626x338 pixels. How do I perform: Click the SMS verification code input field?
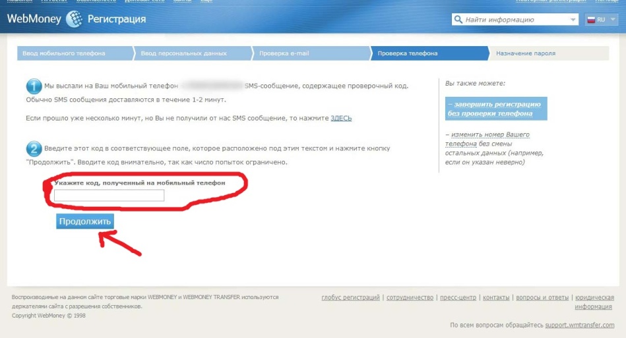[109, 195]
